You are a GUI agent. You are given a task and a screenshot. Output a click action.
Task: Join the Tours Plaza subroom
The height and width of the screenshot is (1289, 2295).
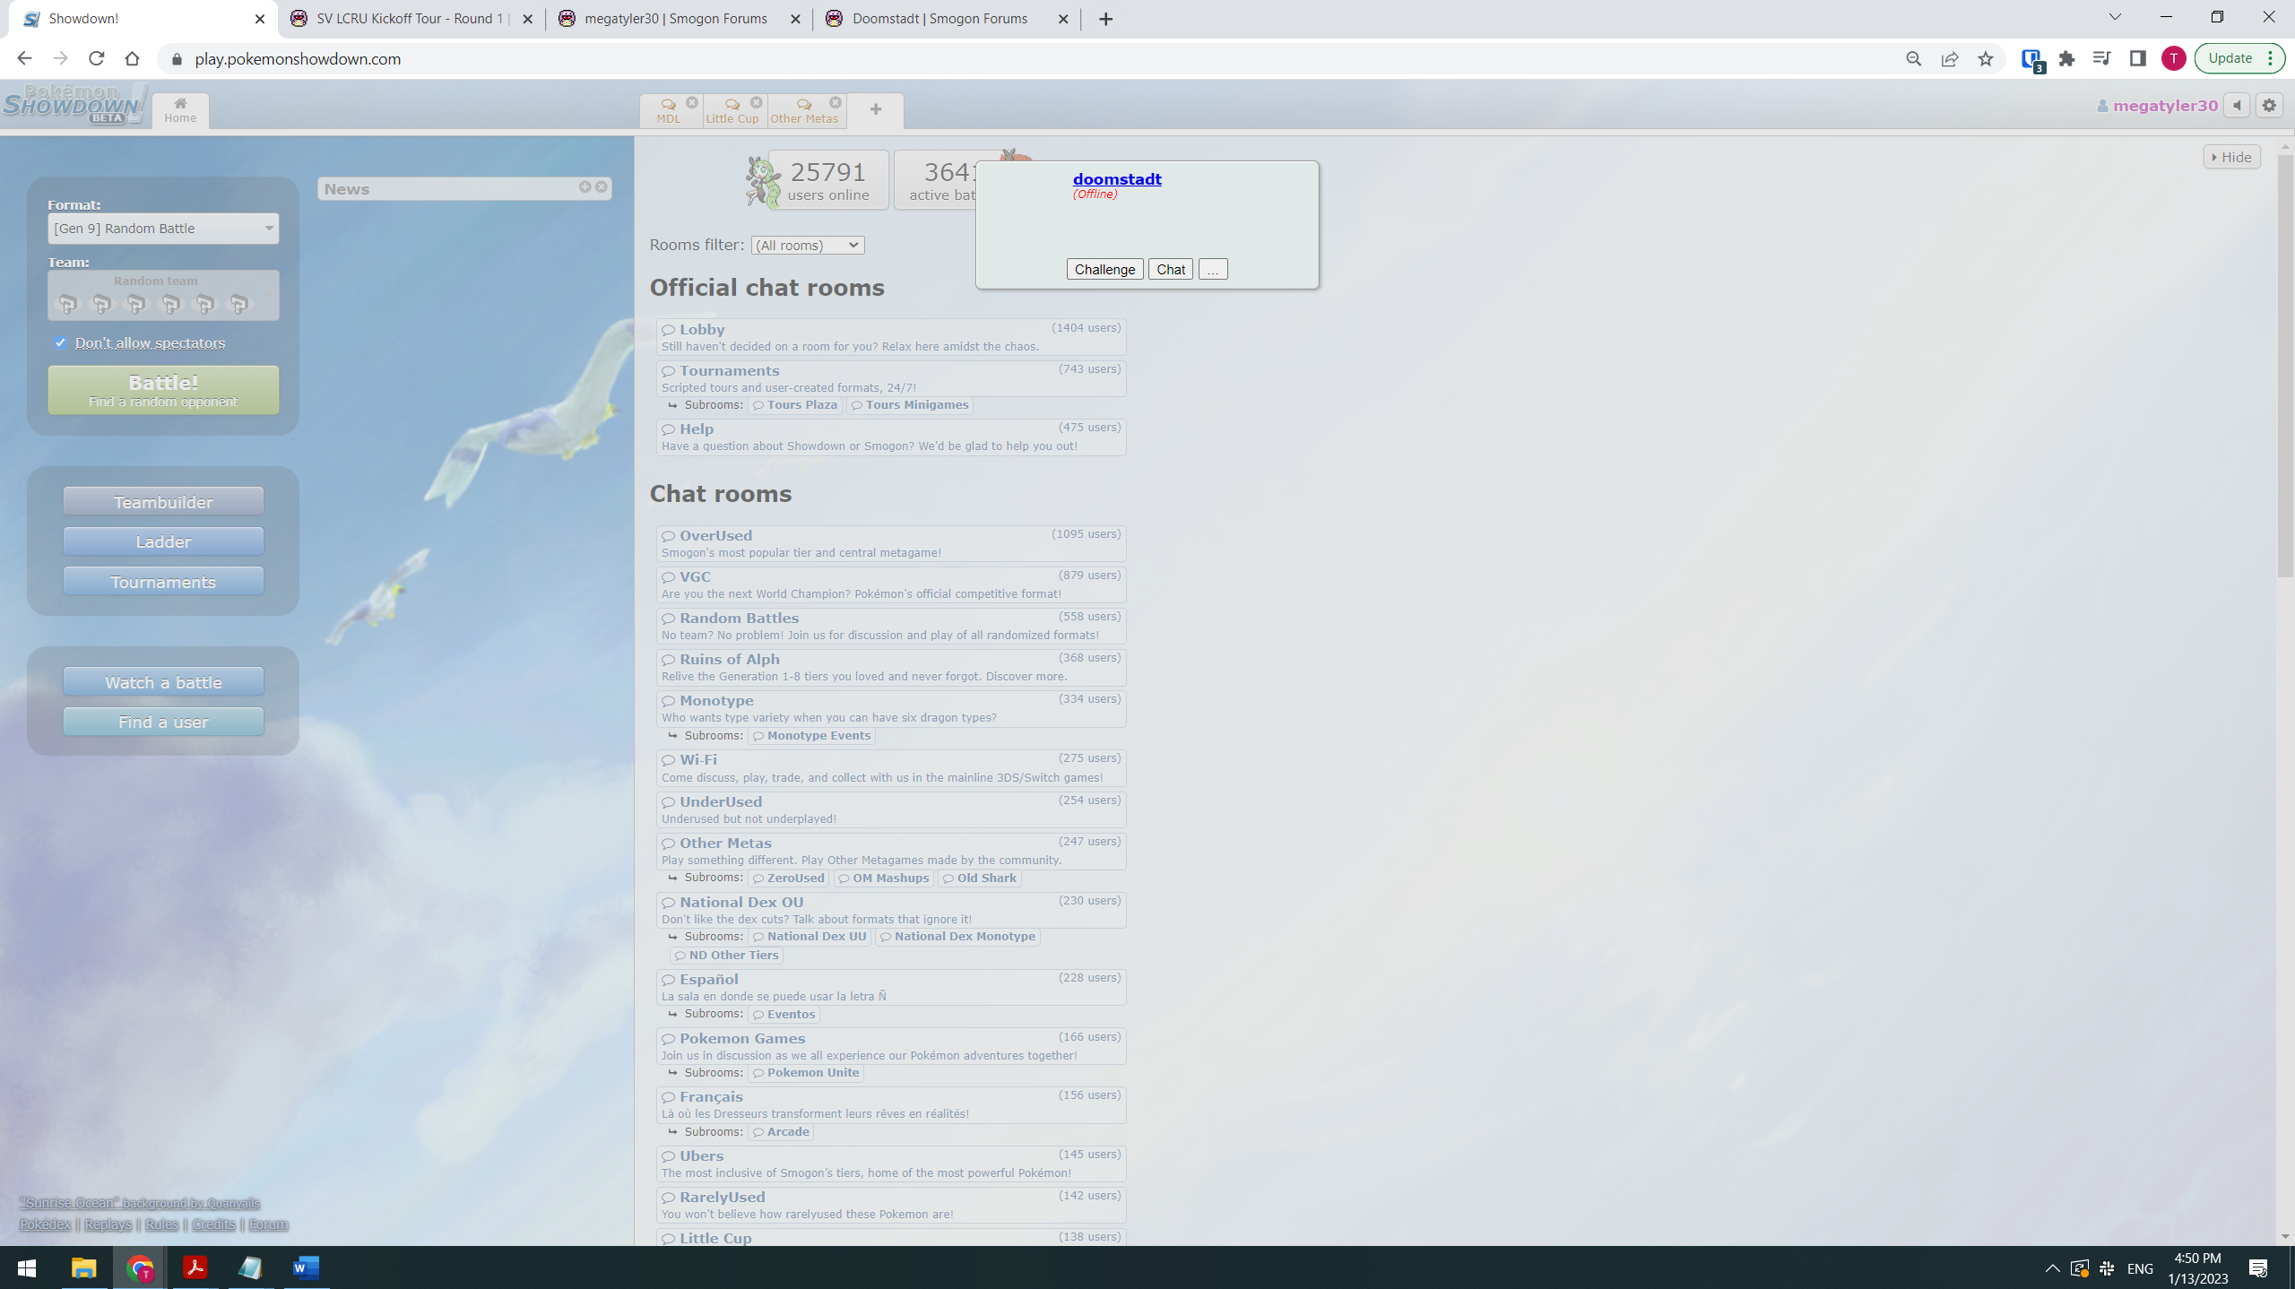[794, 405]
